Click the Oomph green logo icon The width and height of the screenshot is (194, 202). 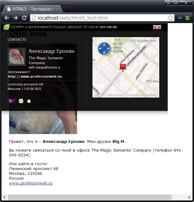click(7, 27)
